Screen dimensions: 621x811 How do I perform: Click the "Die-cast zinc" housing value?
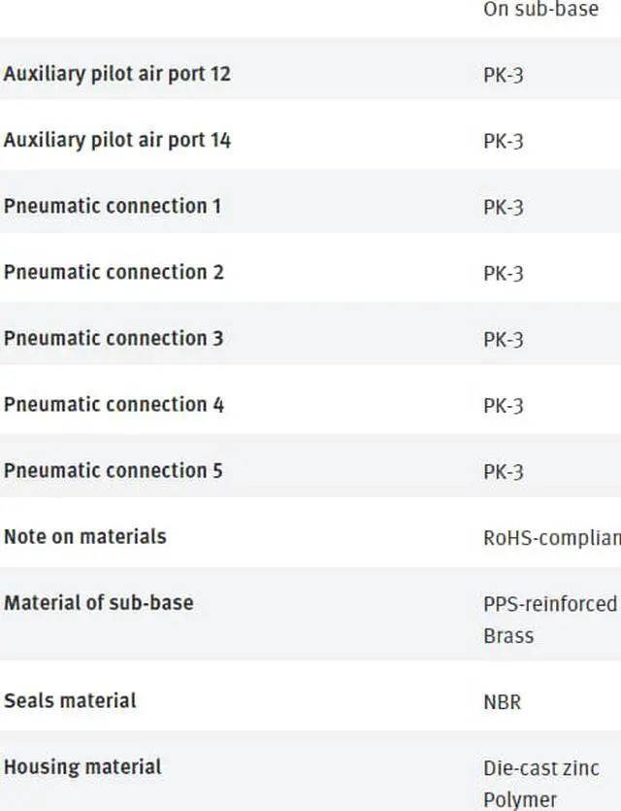tap(541, 767)
